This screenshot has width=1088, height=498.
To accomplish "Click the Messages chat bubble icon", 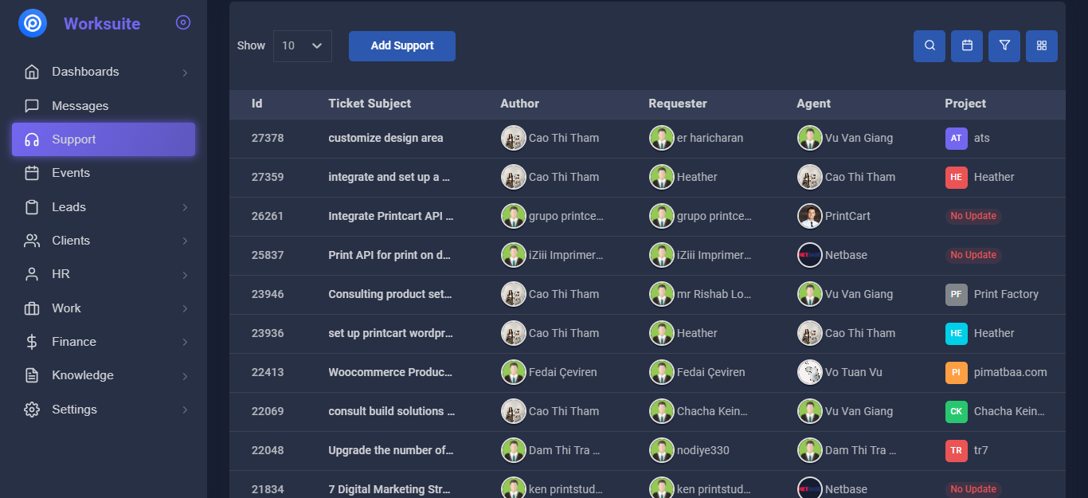I will click(32, 106).
